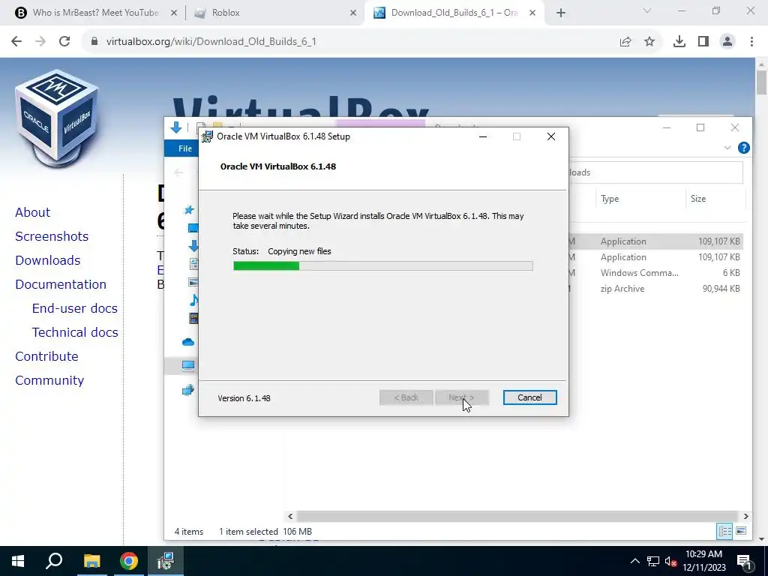The height and width of the screenshot is (576, 768).
Task: Open the Windows Start menu
Action: [x=18, y=561]
